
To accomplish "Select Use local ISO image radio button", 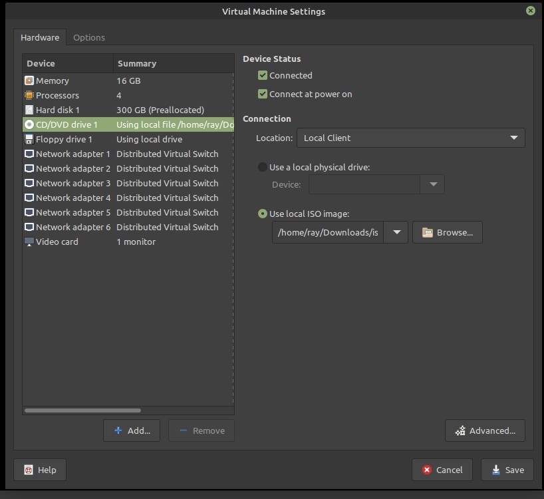I will click(x=263, y=214).
